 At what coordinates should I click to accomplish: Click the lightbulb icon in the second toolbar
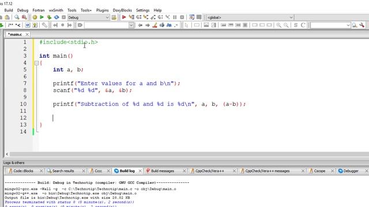[x=35, y=25]
